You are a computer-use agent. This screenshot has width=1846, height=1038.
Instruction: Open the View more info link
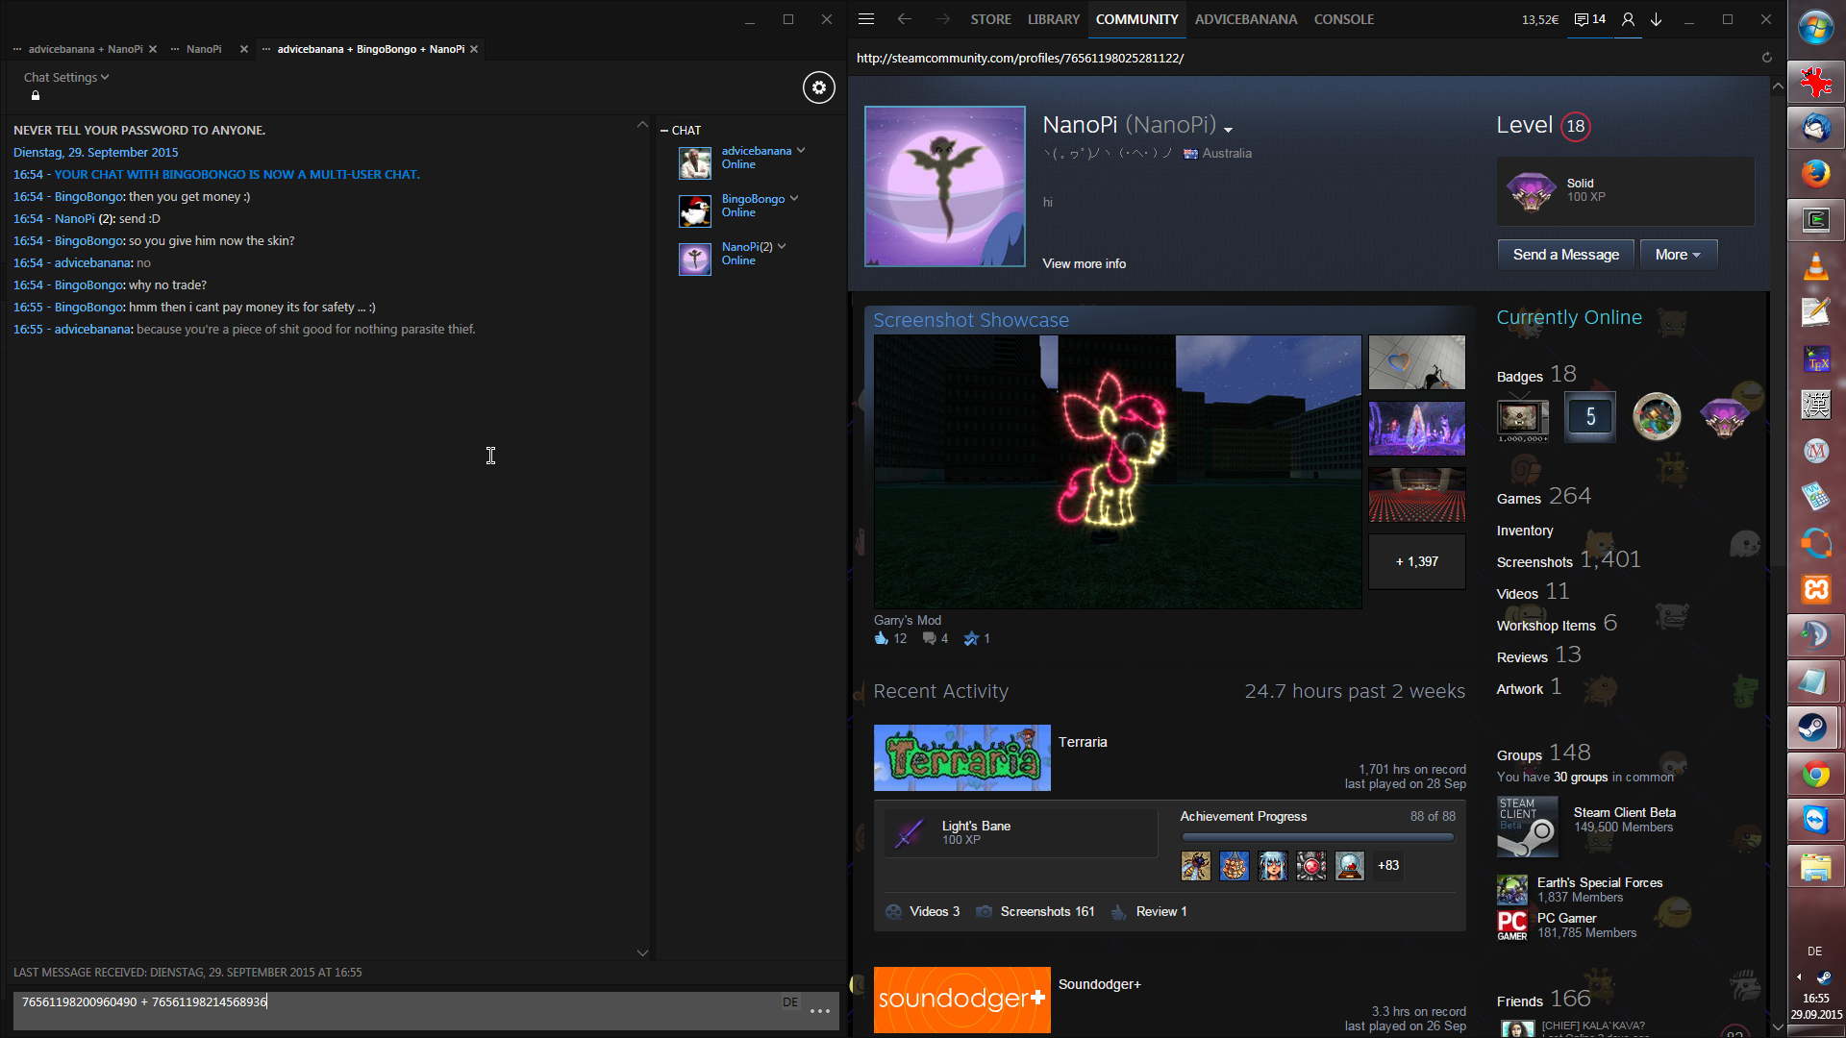click(x=1084, y=263)
